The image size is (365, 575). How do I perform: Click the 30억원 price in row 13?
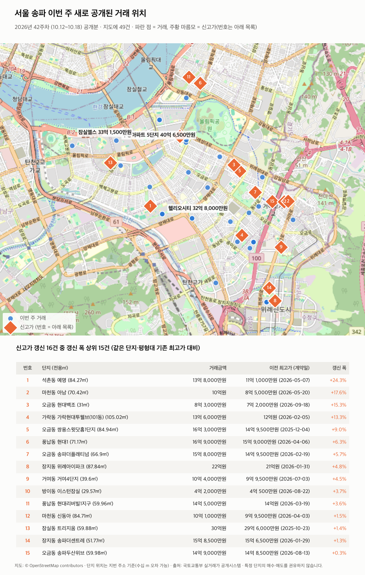(x=219, y=528)
